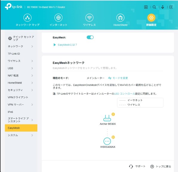This screenshot has width=178, height=172.
Task: Click the クイック セットアップ gear icon
Action: (10, 39)
